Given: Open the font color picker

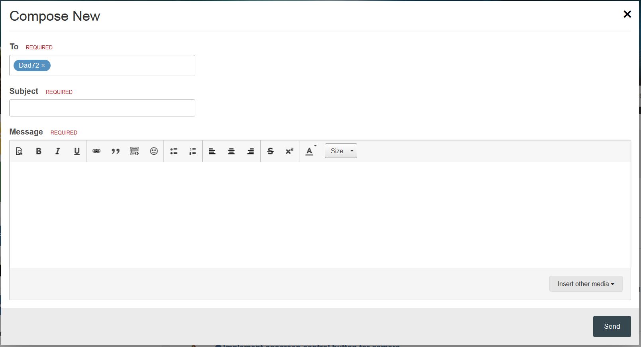Looking at the screenshot, I should pyautogui.click(x=311, y=151).
